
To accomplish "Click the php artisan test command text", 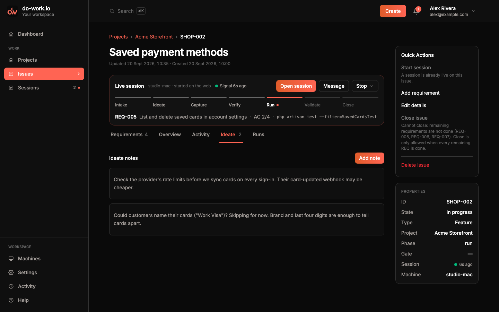I will 327,117.
